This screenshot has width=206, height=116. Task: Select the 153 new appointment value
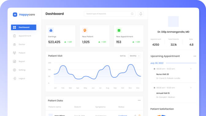coord(119,42)
